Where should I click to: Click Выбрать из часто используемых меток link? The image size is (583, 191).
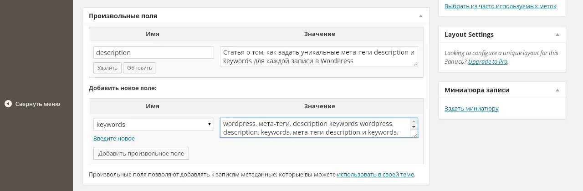coord(500,6)
